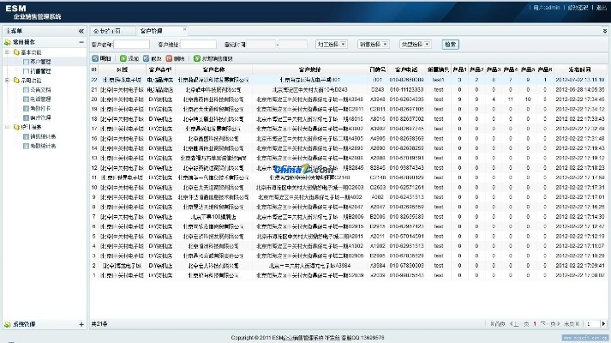Click the red delete (删除) toolbar icon
611x343 pixels.
(169, 58)
